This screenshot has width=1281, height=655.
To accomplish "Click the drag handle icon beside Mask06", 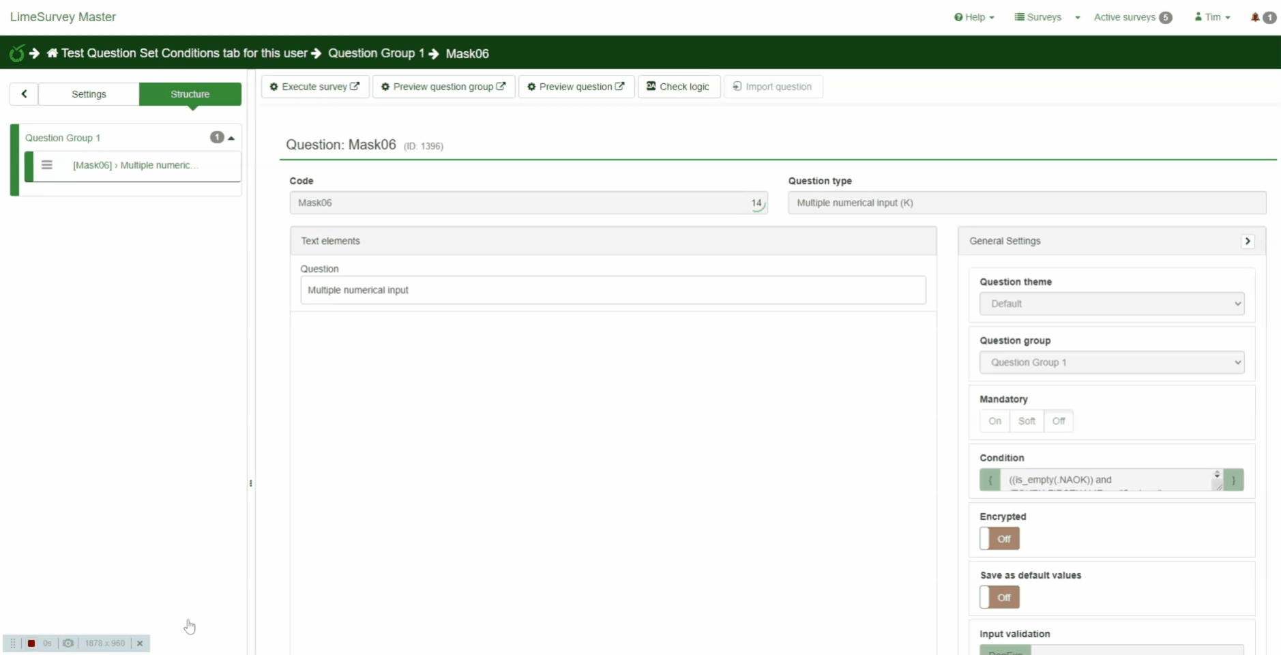I will [x=47, y=165].
